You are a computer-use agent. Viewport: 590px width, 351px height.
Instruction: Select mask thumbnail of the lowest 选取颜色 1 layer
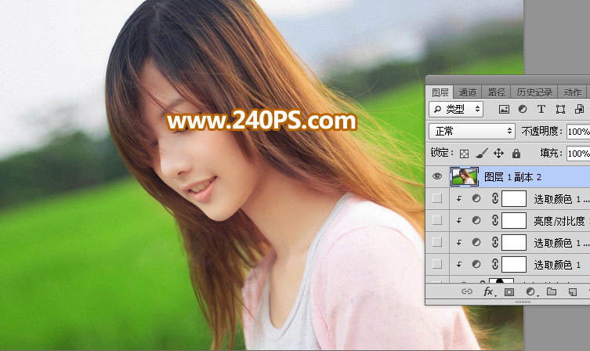tap(514, 265)
